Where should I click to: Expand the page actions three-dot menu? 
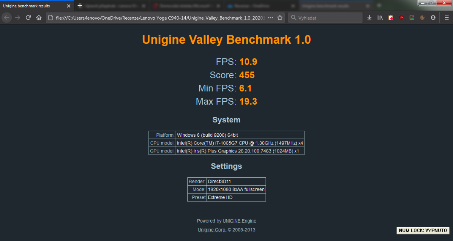(270, 18)
